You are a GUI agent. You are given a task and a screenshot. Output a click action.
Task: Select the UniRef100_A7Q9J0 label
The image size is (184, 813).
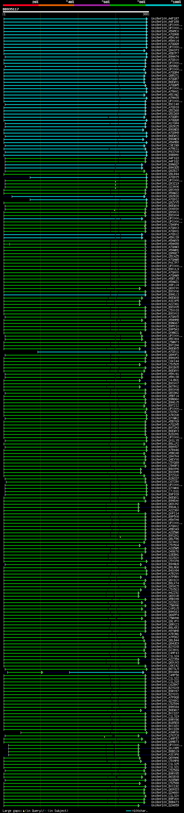(x=165, y=60)
